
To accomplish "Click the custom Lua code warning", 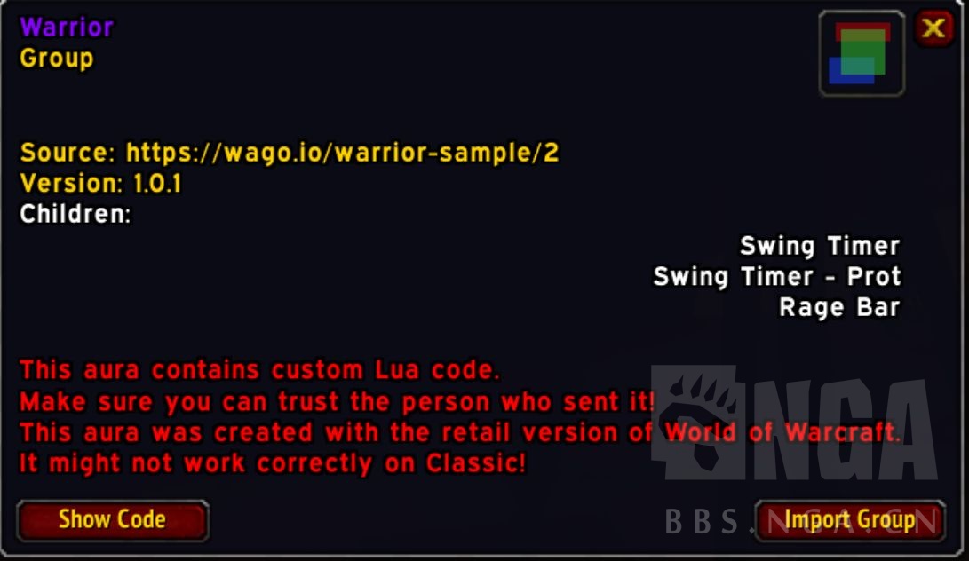I will coord(260,370).
